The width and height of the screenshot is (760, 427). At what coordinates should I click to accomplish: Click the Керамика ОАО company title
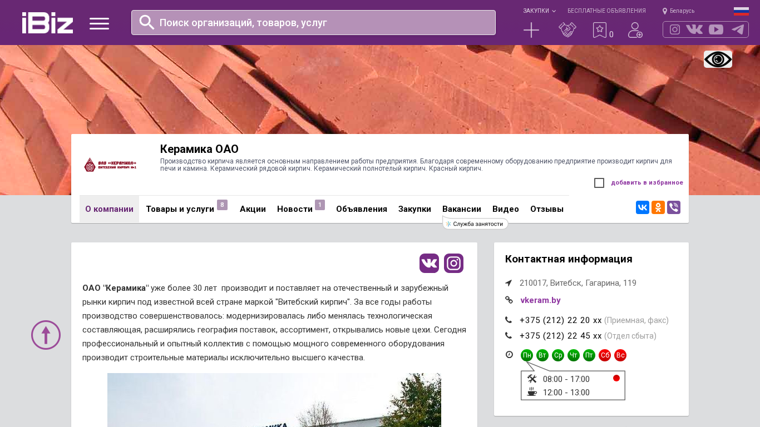[199, 149]
